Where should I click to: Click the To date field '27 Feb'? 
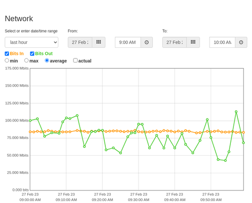point(174,42)
